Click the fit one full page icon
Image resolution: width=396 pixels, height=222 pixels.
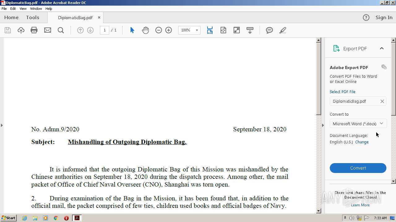tap(223, 30)
